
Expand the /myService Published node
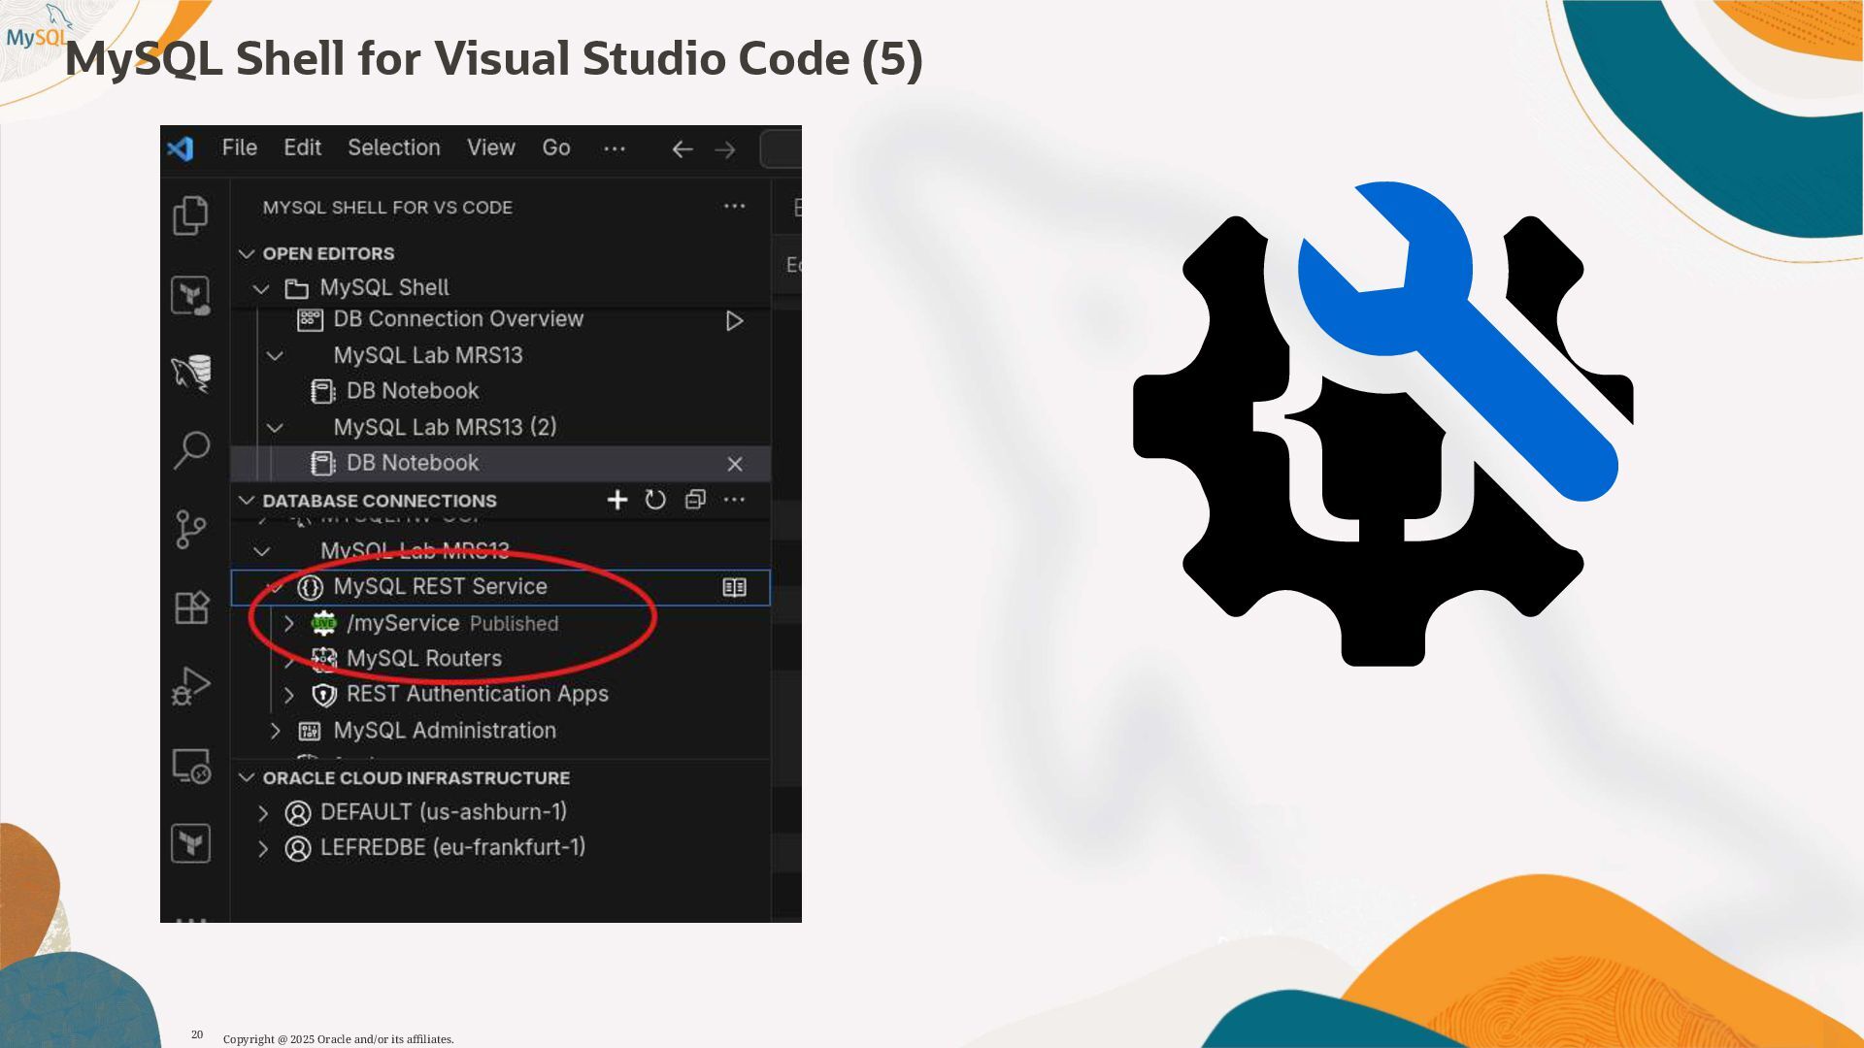tap(289, 623)
